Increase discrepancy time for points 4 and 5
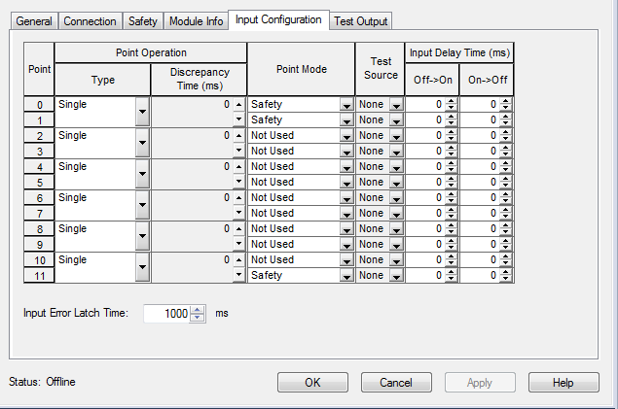 239,167
